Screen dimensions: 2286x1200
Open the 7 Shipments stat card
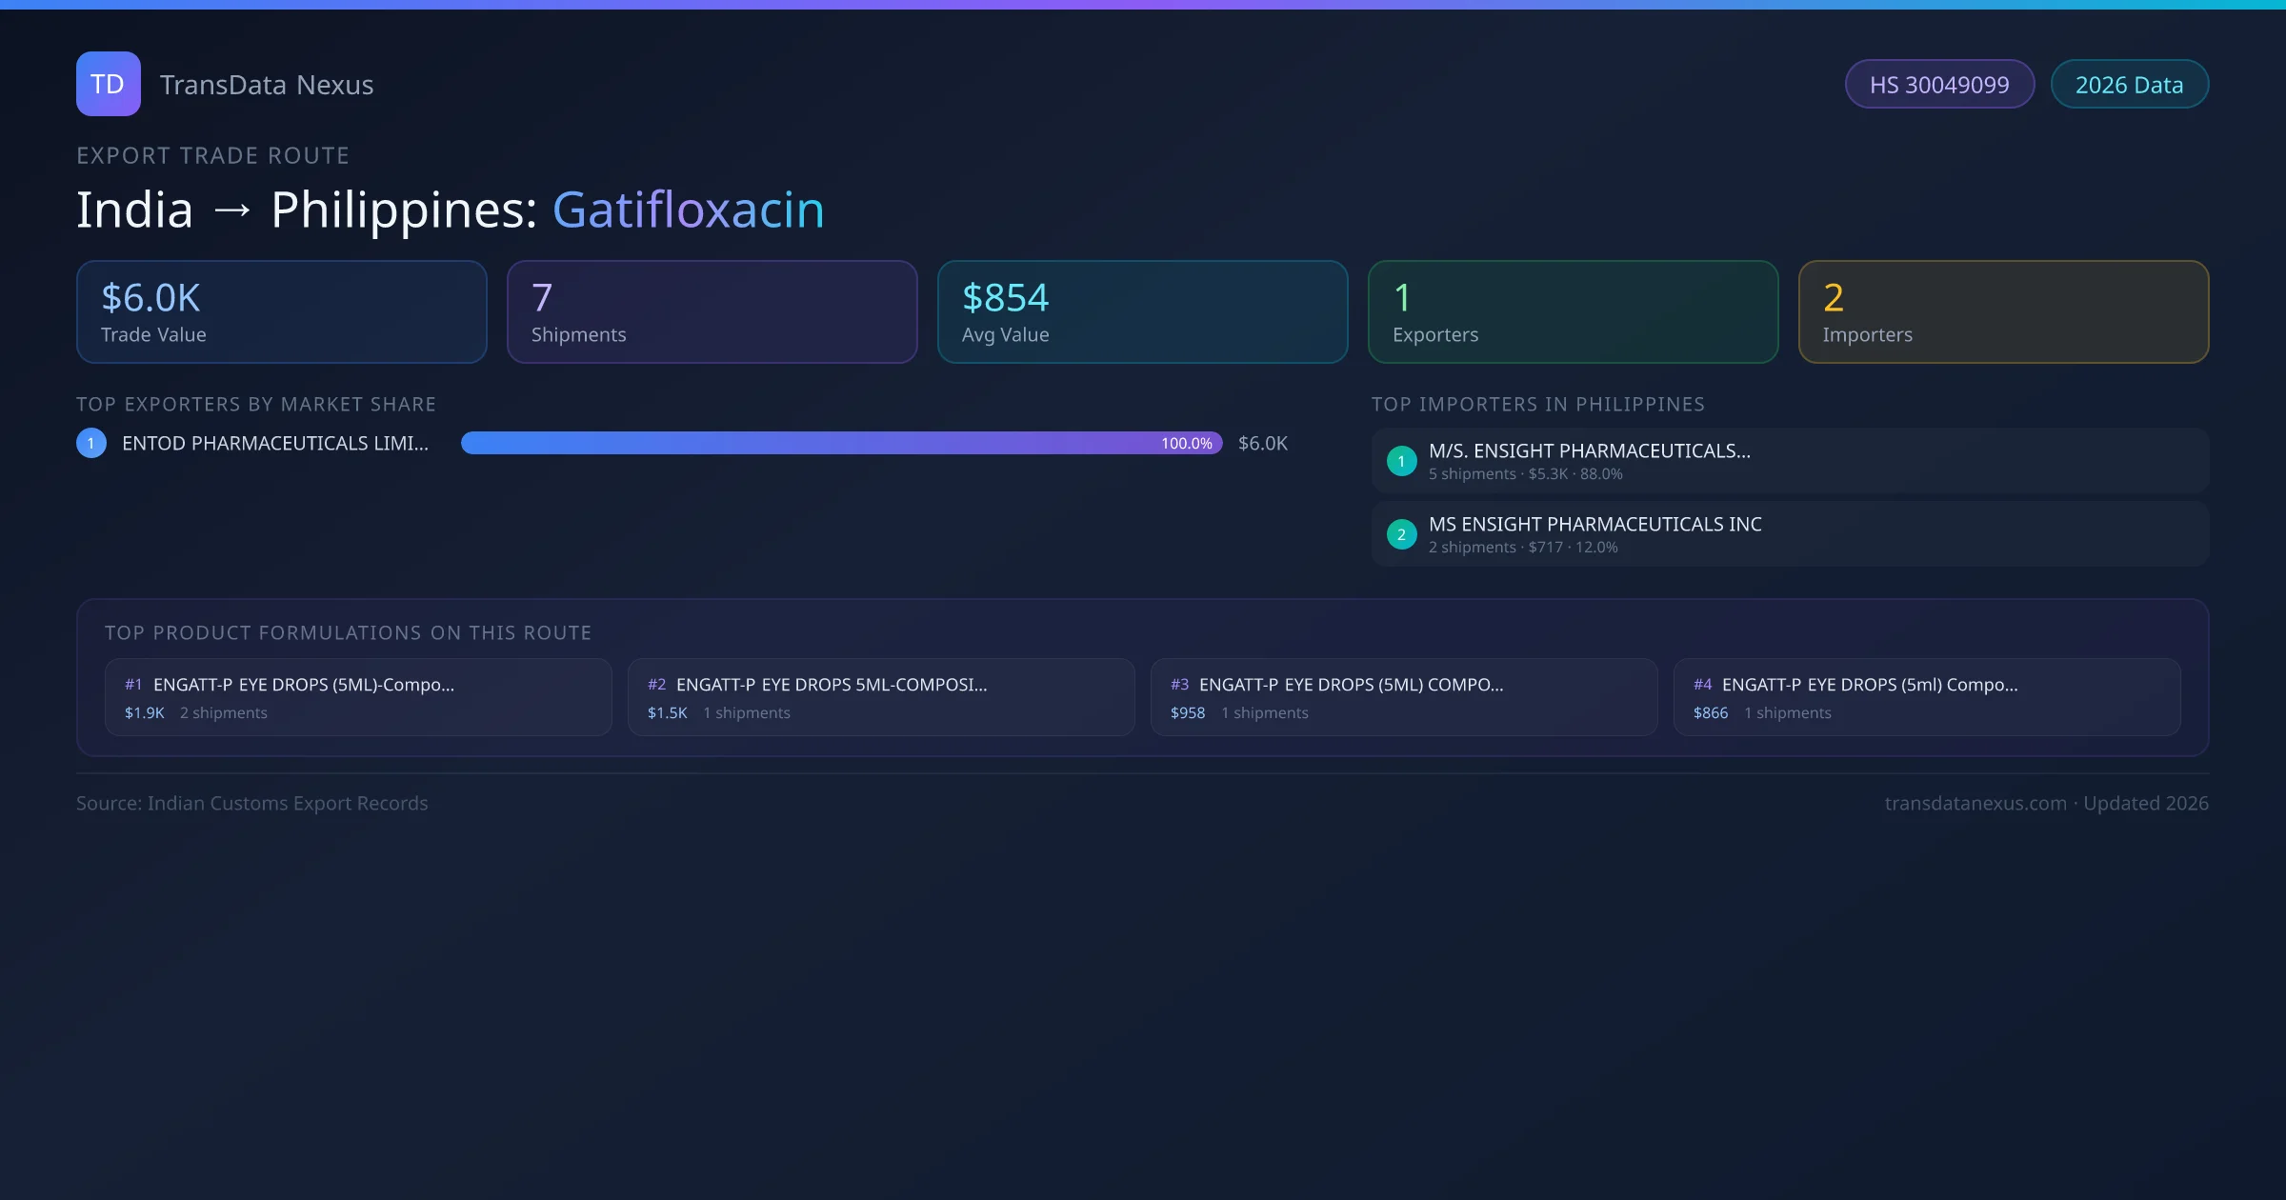tap(712, 312)
